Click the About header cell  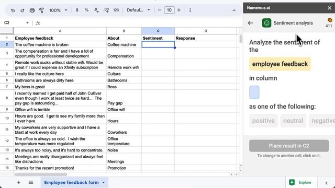tap(124, 38)
